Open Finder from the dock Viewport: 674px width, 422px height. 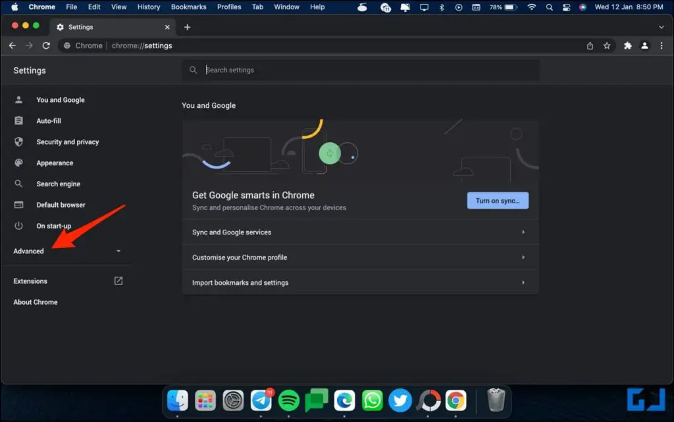pos(178,400)
